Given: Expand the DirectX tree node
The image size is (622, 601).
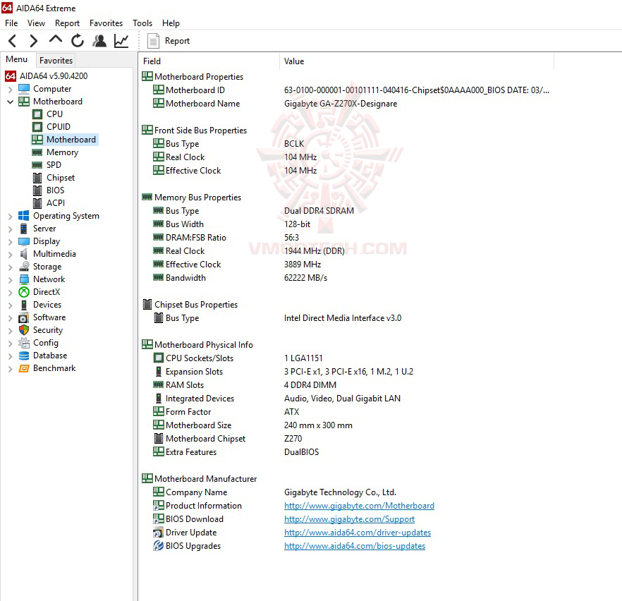Looking at the screenshot, I should pyautogui.click(x=11, y=292).
